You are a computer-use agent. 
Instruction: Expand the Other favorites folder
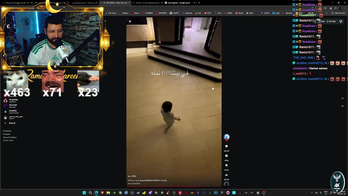coord(339,13)
